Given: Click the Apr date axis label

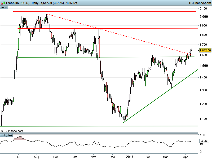Looking at the screenshot, I should point(185,157).
